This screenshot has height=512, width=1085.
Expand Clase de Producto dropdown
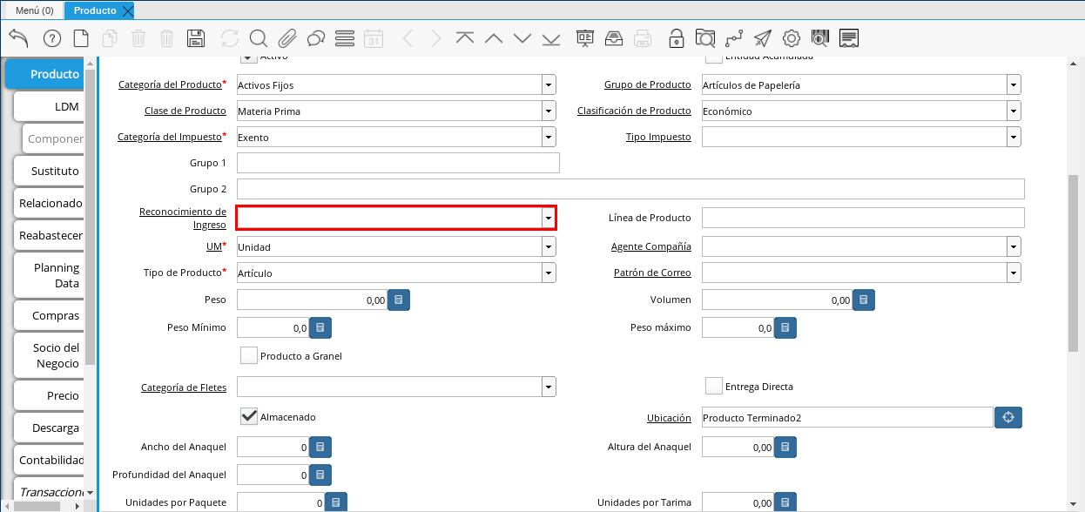click(549, 111)
